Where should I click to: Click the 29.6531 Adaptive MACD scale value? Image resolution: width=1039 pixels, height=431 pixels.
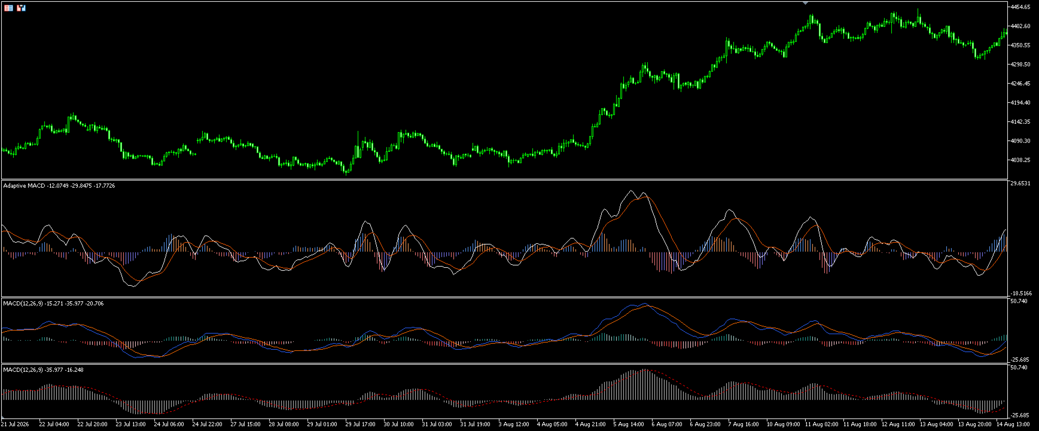coord(1020,184)
